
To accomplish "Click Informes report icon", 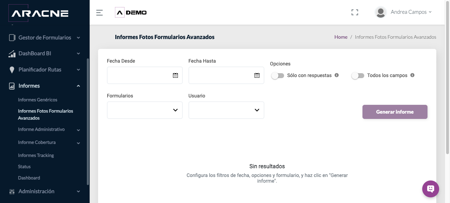I will (12, 86).
